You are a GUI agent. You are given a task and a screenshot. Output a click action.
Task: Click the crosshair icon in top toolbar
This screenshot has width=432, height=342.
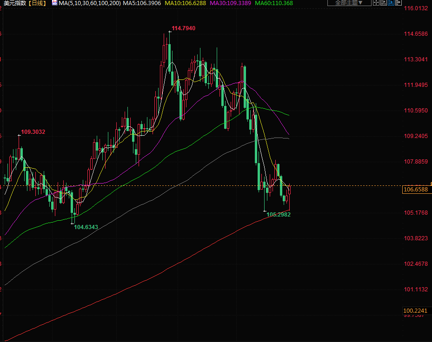pyautogui.click(x=376, y=3)
